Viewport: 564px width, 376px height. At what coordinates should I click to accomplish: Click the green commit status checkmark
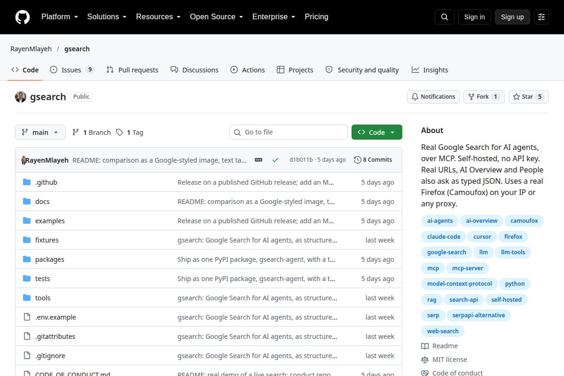coord(275,160)
